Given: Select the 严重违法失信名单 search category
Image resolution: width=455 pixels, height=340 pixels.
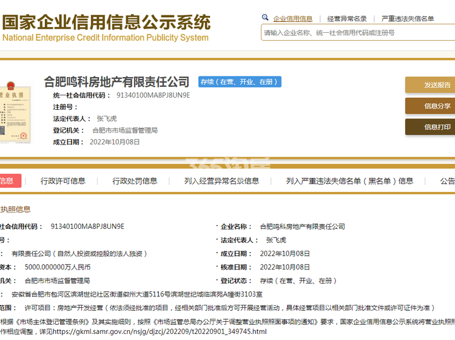Looking at the screenshot, I should [408, 19].
